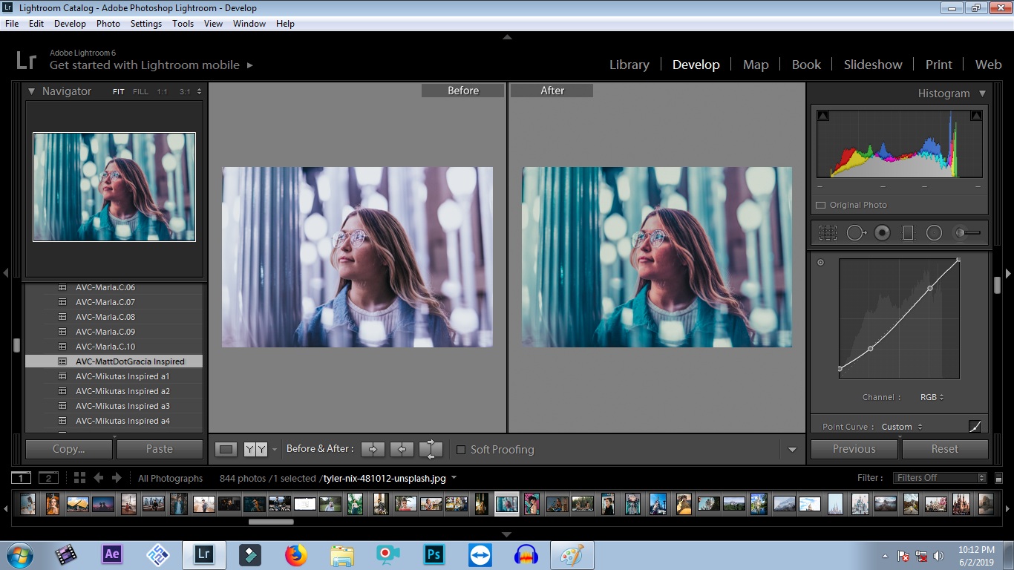This screenshot has width=1014, height=570.
Task: Activate the tone curve targeted adjustment tool
Action: [820, 262]
